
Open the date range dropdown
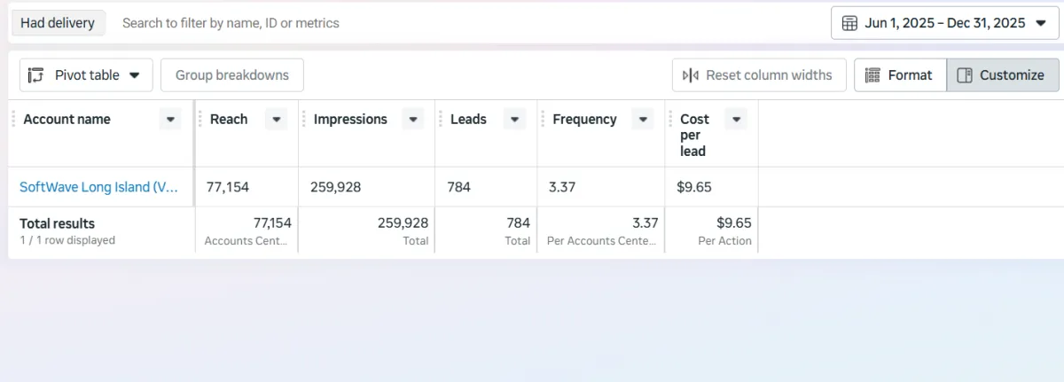[1041, 23]
